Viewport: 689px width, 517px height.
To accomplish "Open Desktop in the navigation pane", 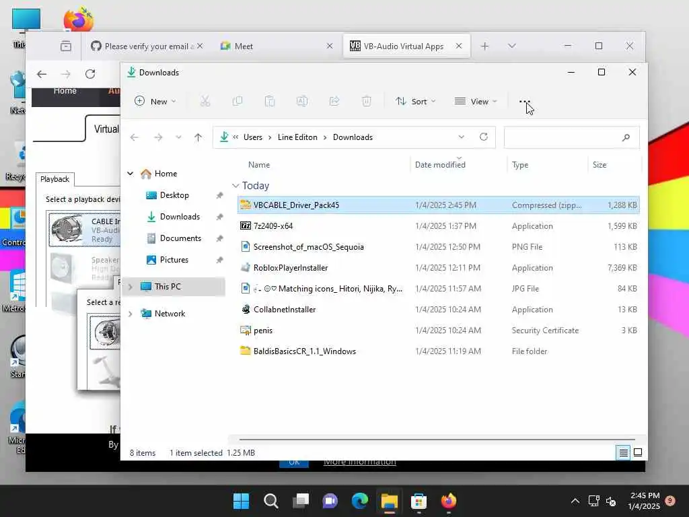I will pos(174,195).
